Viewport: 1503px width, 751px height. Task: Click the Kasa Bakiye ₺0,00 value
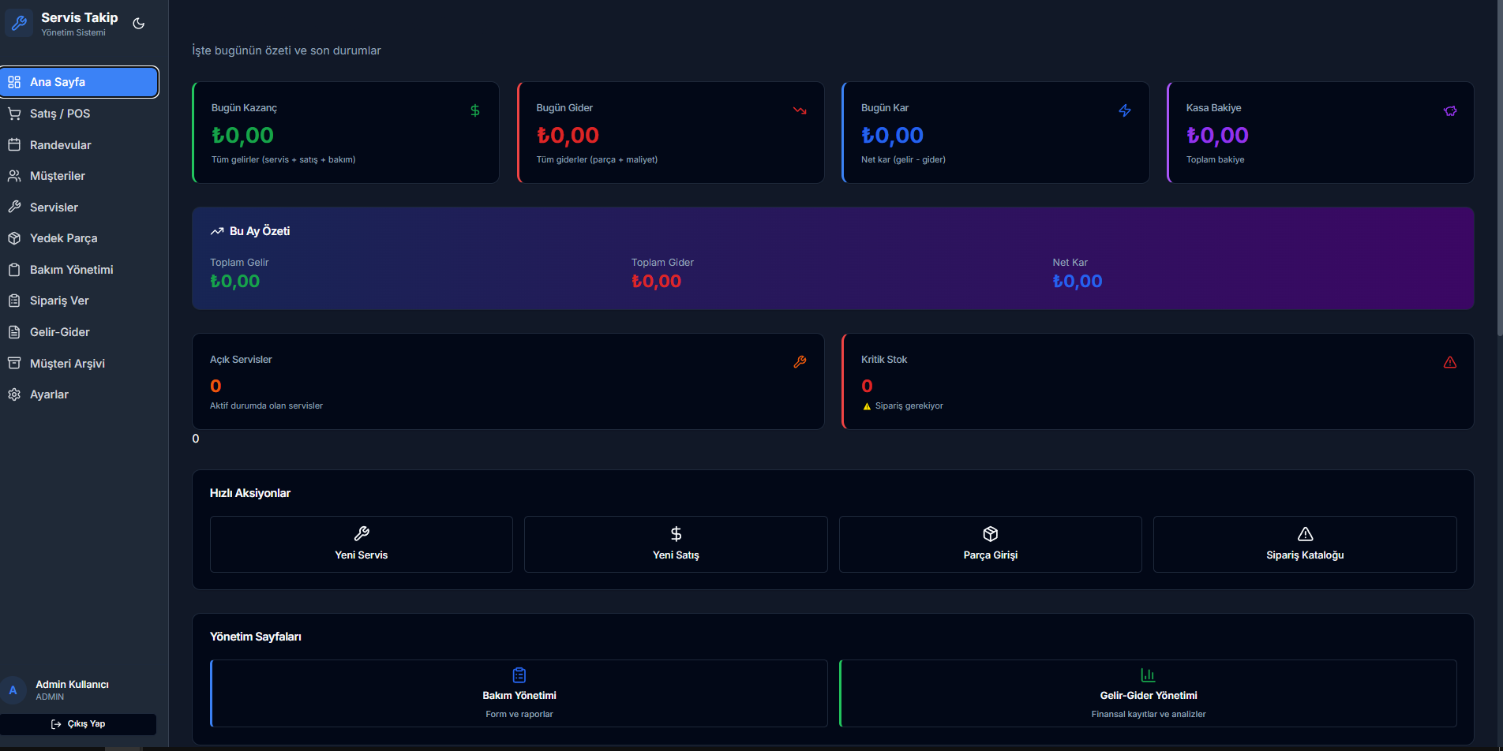[x=1217, y=136]
